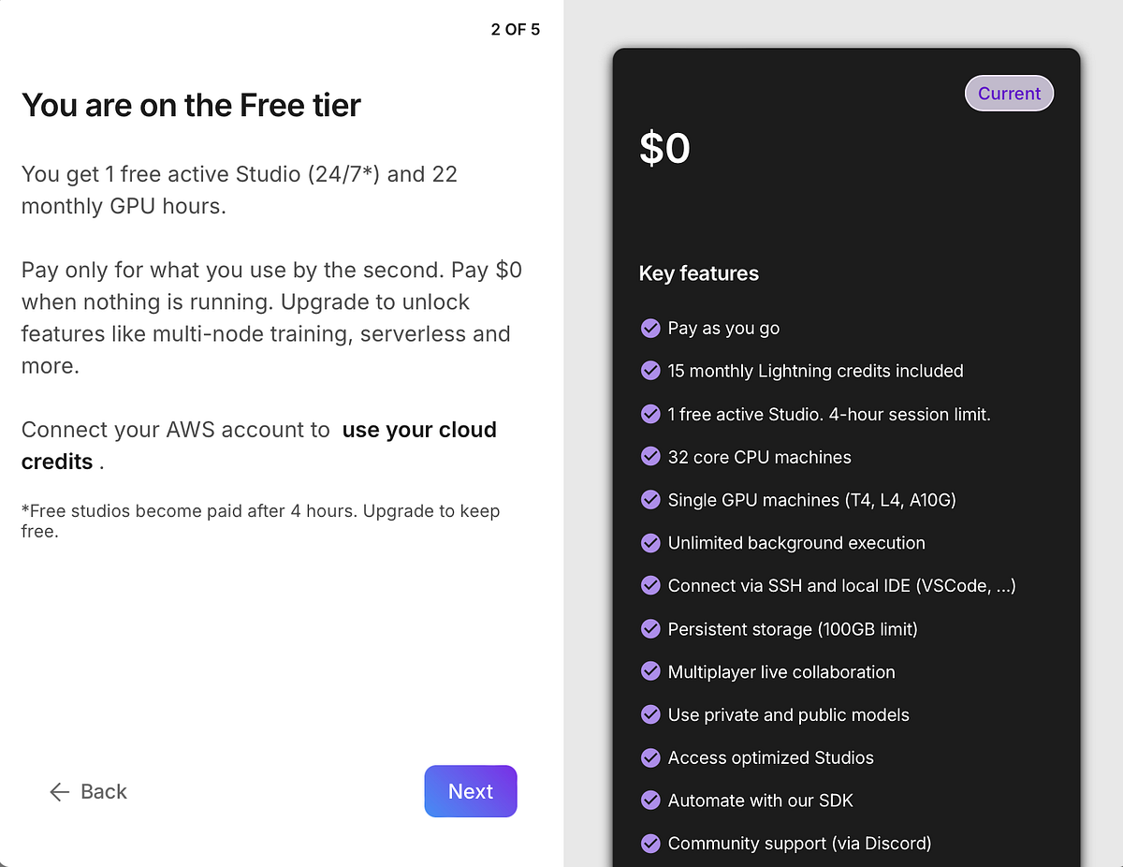Click the left arrow icon next to Back
The height and width of the screenshot is (867, 1123).
(x=60, y=792)
